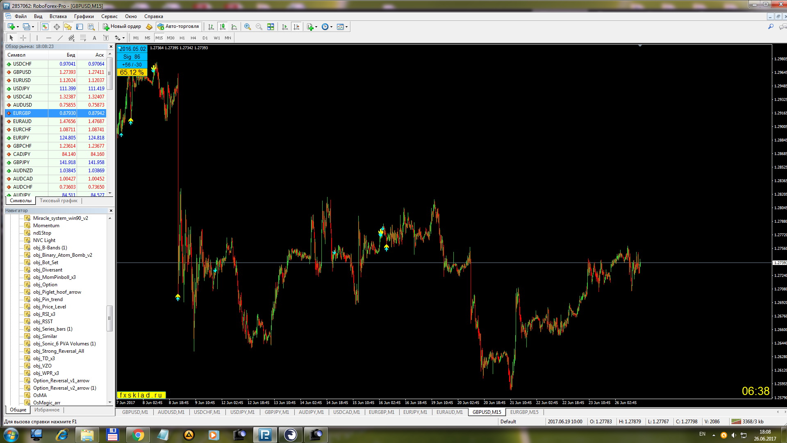The image size is (787, 443).
Task: Toggle Авто-торговля auto trading
Action: coord(178,27)
